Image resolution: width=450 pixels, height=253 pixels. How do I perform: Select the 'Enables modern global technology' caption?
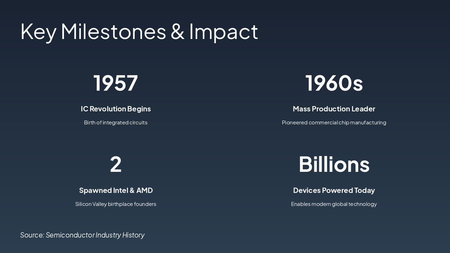[334, 204]
